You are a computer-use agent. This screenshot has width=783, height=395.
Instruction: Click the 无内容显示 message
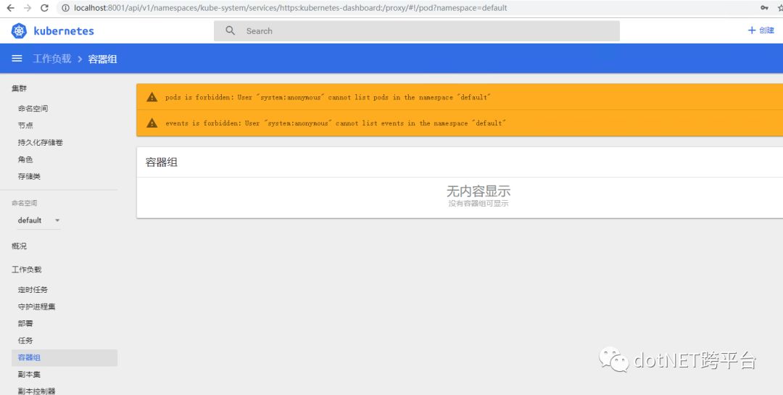click(x=478, y=191)
